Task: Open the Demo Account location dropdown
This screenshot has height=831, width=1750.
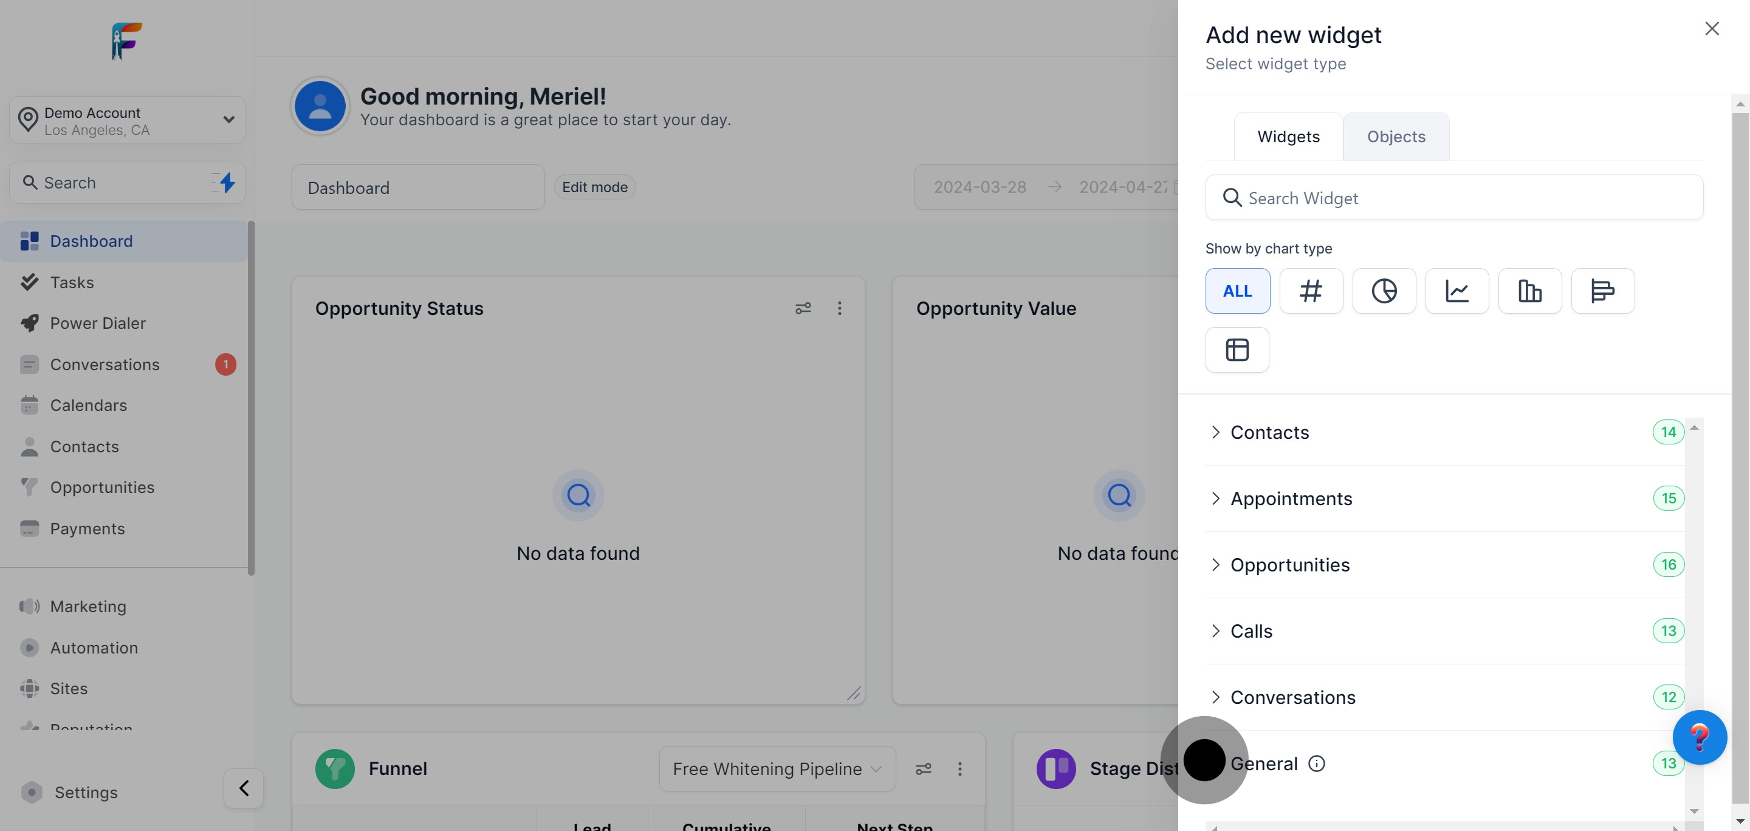Action: (127, 120)
